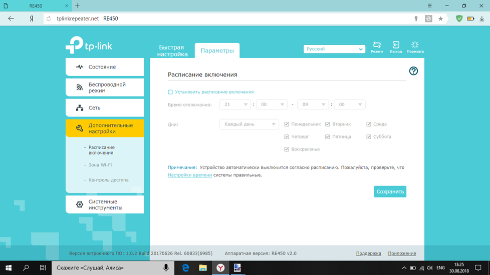
Task: Click the Режим mode icon
Action: pyautogui.click(x=377, y=46)
